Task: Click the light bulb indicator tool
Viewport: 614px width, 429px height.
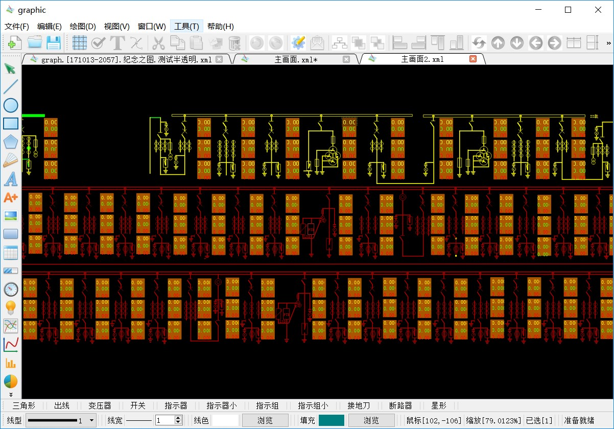Action: click(x=11, y=308)
